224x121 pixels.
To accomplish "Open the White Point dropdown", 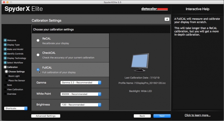I will click(x=81, y=94).
